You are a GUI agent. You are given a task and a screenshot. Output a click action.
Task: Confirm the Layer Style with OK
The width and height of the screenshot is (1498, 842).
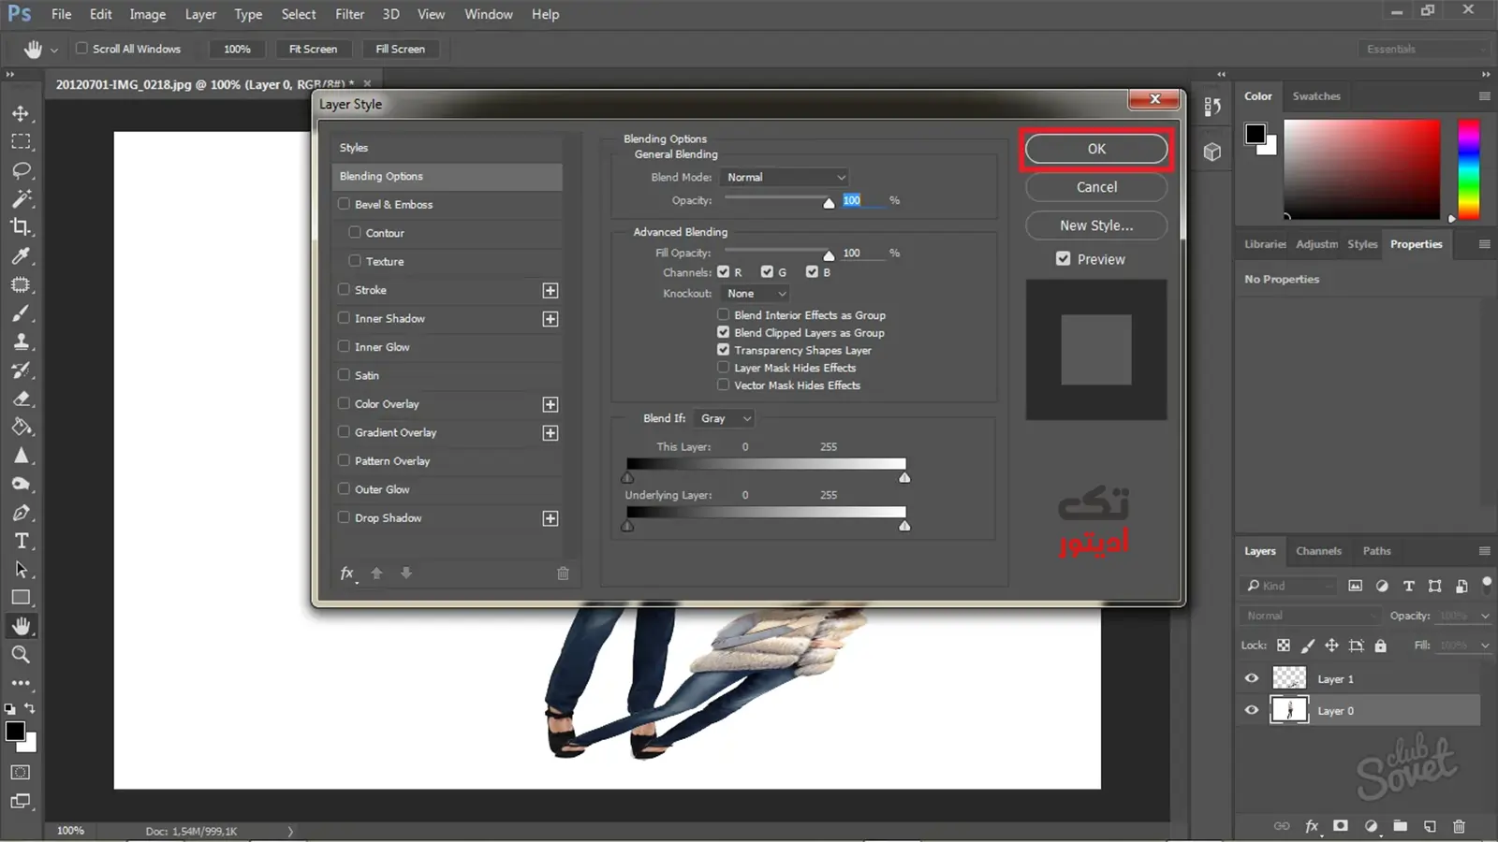pos(1096,149)
